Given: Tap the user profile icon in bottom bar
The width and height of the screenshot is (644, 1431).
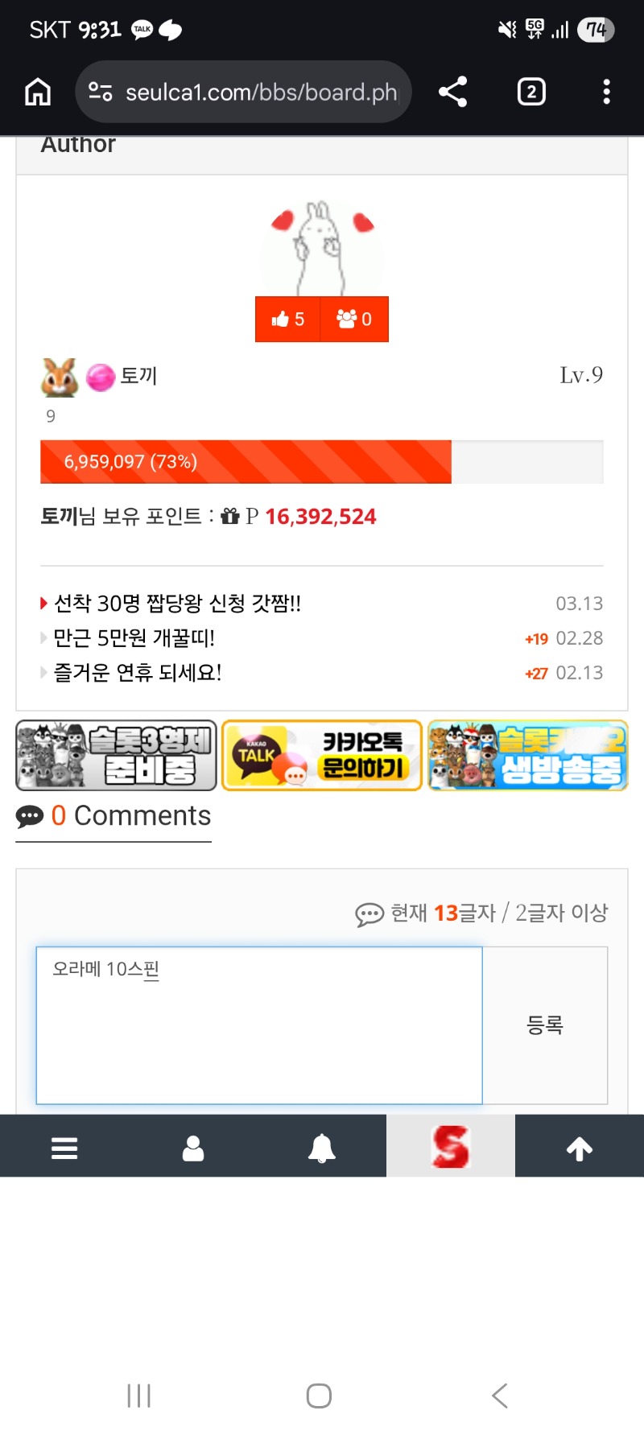Looking at the screenshot, I should [x=193, y=1148].
